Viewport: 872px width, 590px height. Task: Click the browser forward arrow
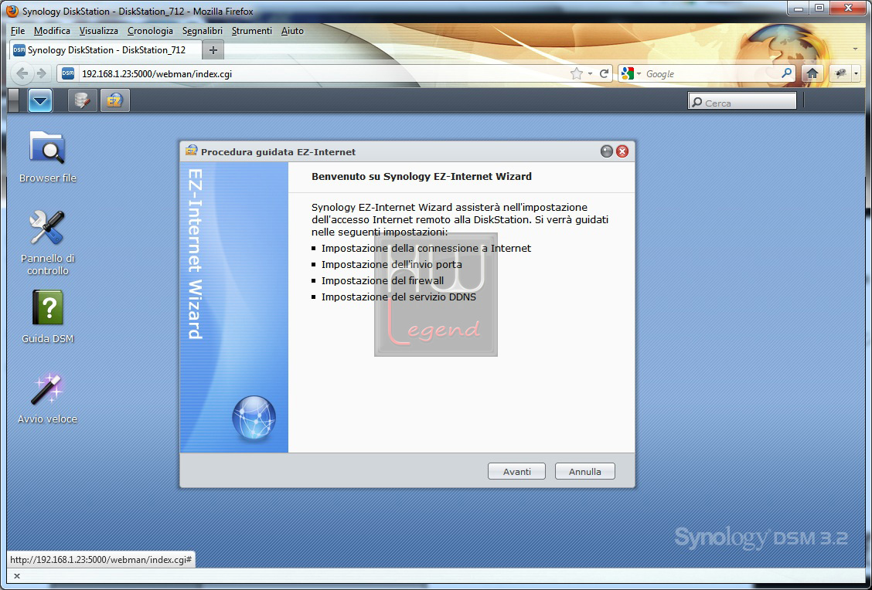[x=42, y=73]
